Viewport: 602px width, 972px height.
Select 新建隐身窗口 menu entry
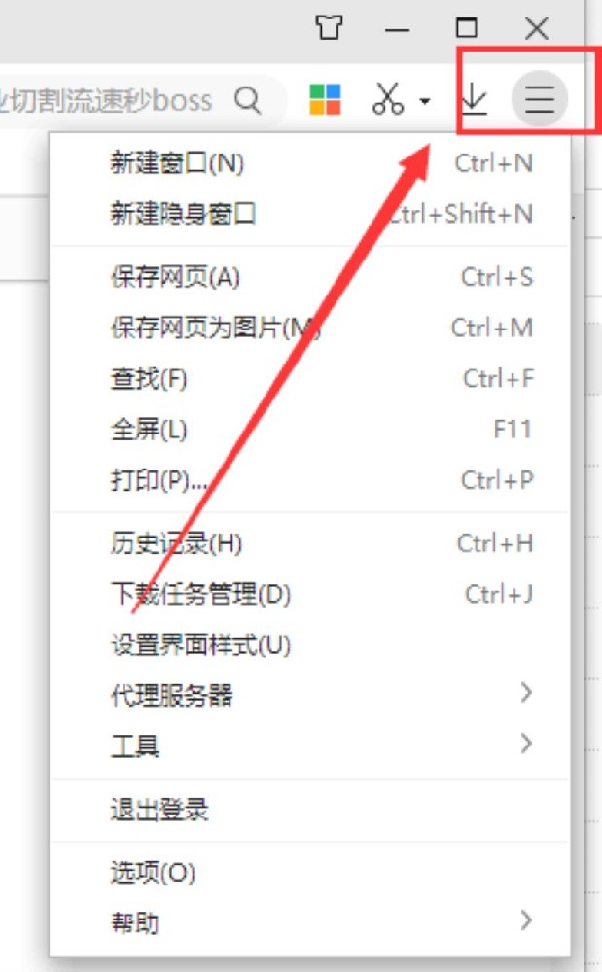(310, 214)
